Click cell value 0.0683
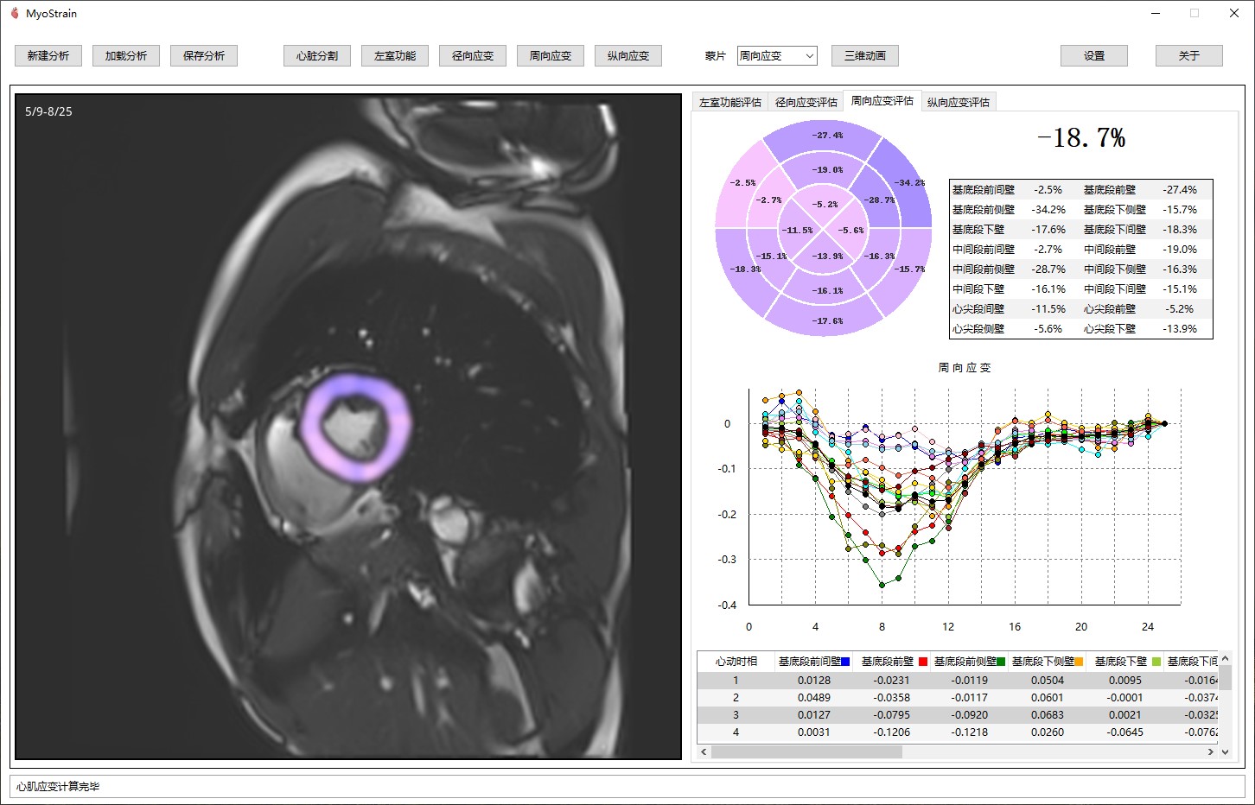The height and width of the screenshot is (805, 1255). (x=1047, y=715)
